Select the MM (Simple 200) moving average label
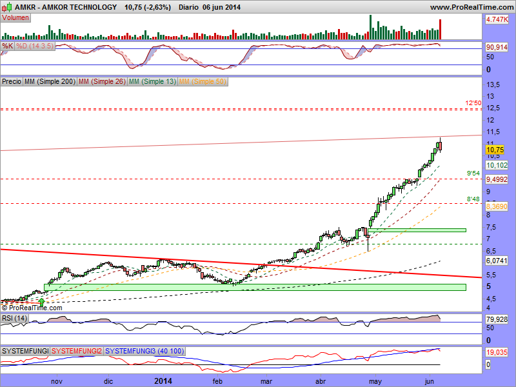 pos(50,81)
